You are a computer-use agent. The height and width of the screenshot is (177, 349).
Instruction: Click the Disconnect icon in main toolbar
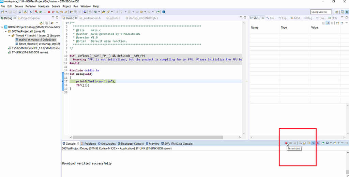[53, 12]
